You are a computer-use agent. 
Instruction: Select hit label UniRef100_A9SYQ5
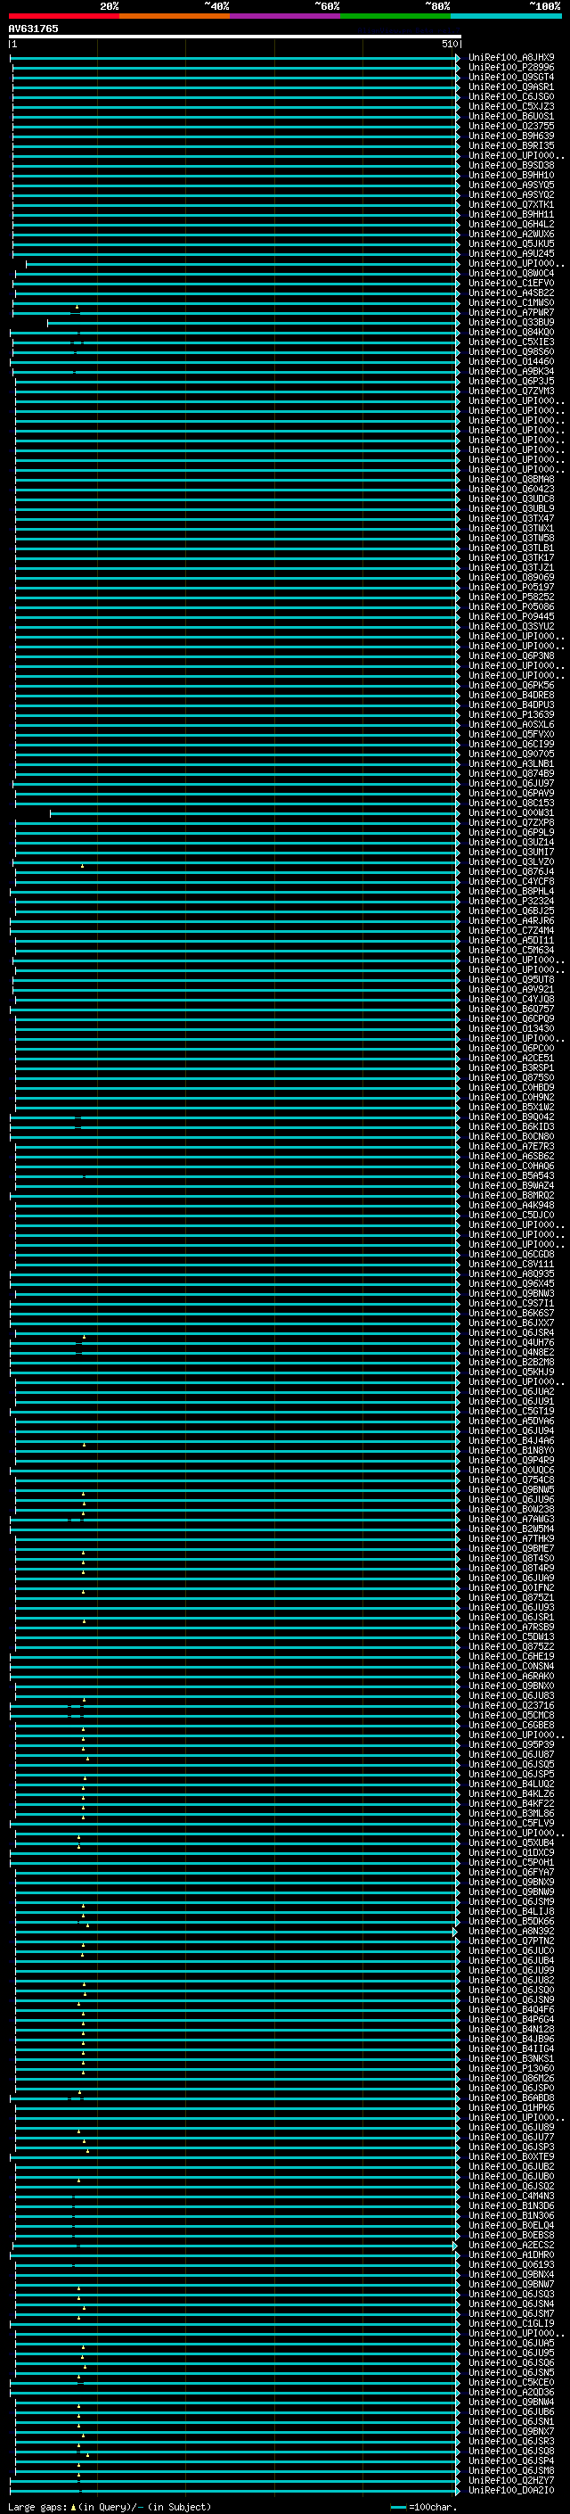click(511, 185)
